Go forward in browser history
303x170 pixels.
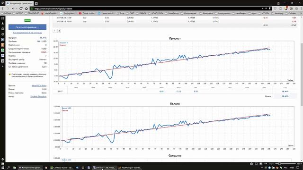point(8,8)
